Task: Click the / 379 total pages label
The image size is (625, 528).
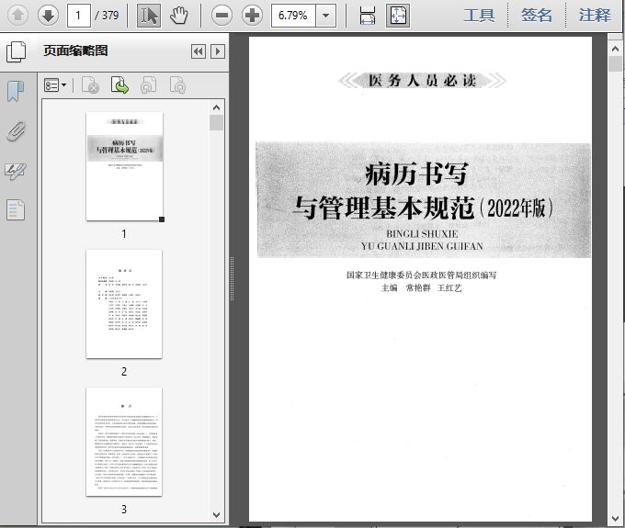Action: point(107,16)
